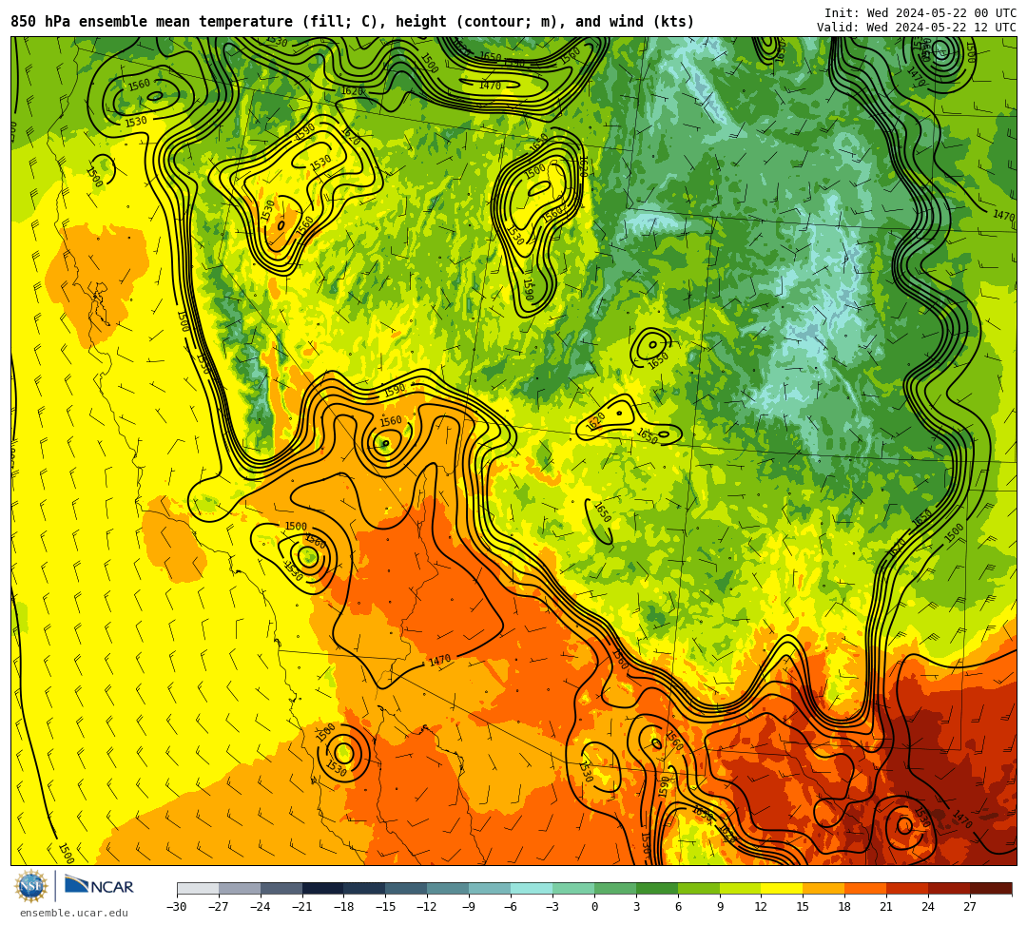Click the -15 colorbar tick label
Image resolution: width=1027 pixels, height=925 pixels.
386,907
